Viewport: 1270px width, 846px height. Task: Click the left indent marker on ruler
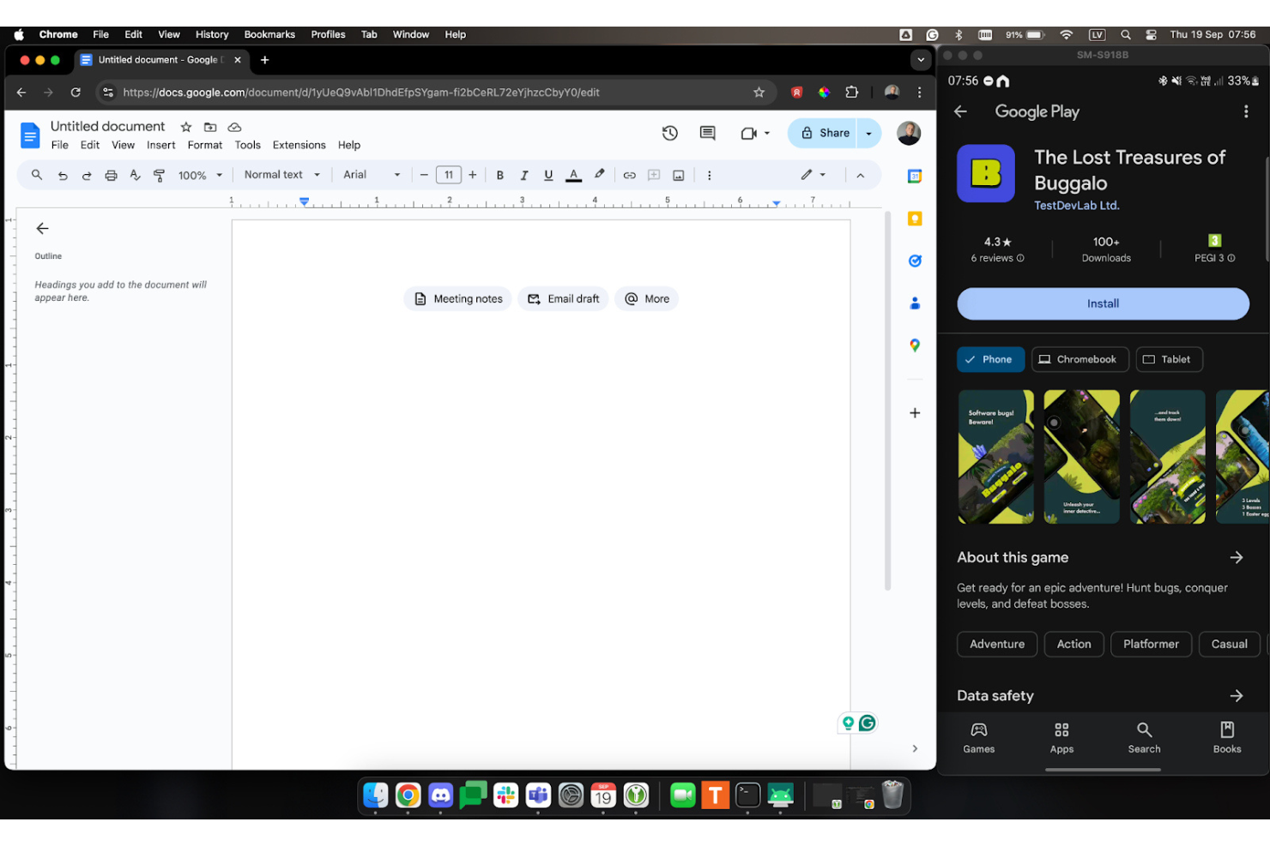tap(305, 202)
